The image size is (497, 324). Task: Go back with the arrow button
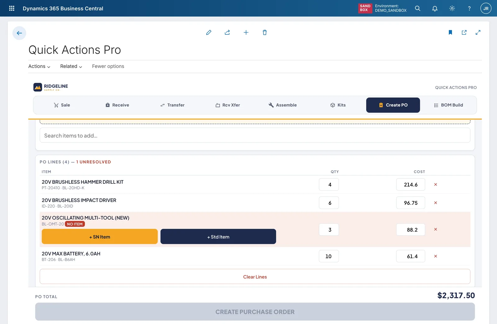coord(19,33)
